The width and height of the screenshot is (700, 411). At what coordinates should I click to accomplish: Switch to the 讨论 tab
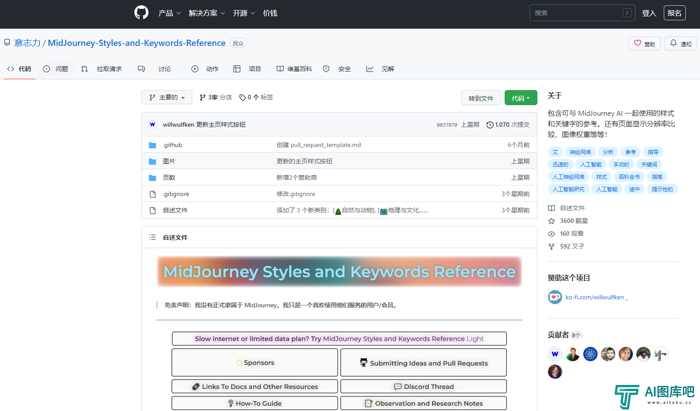click(154, 69)
